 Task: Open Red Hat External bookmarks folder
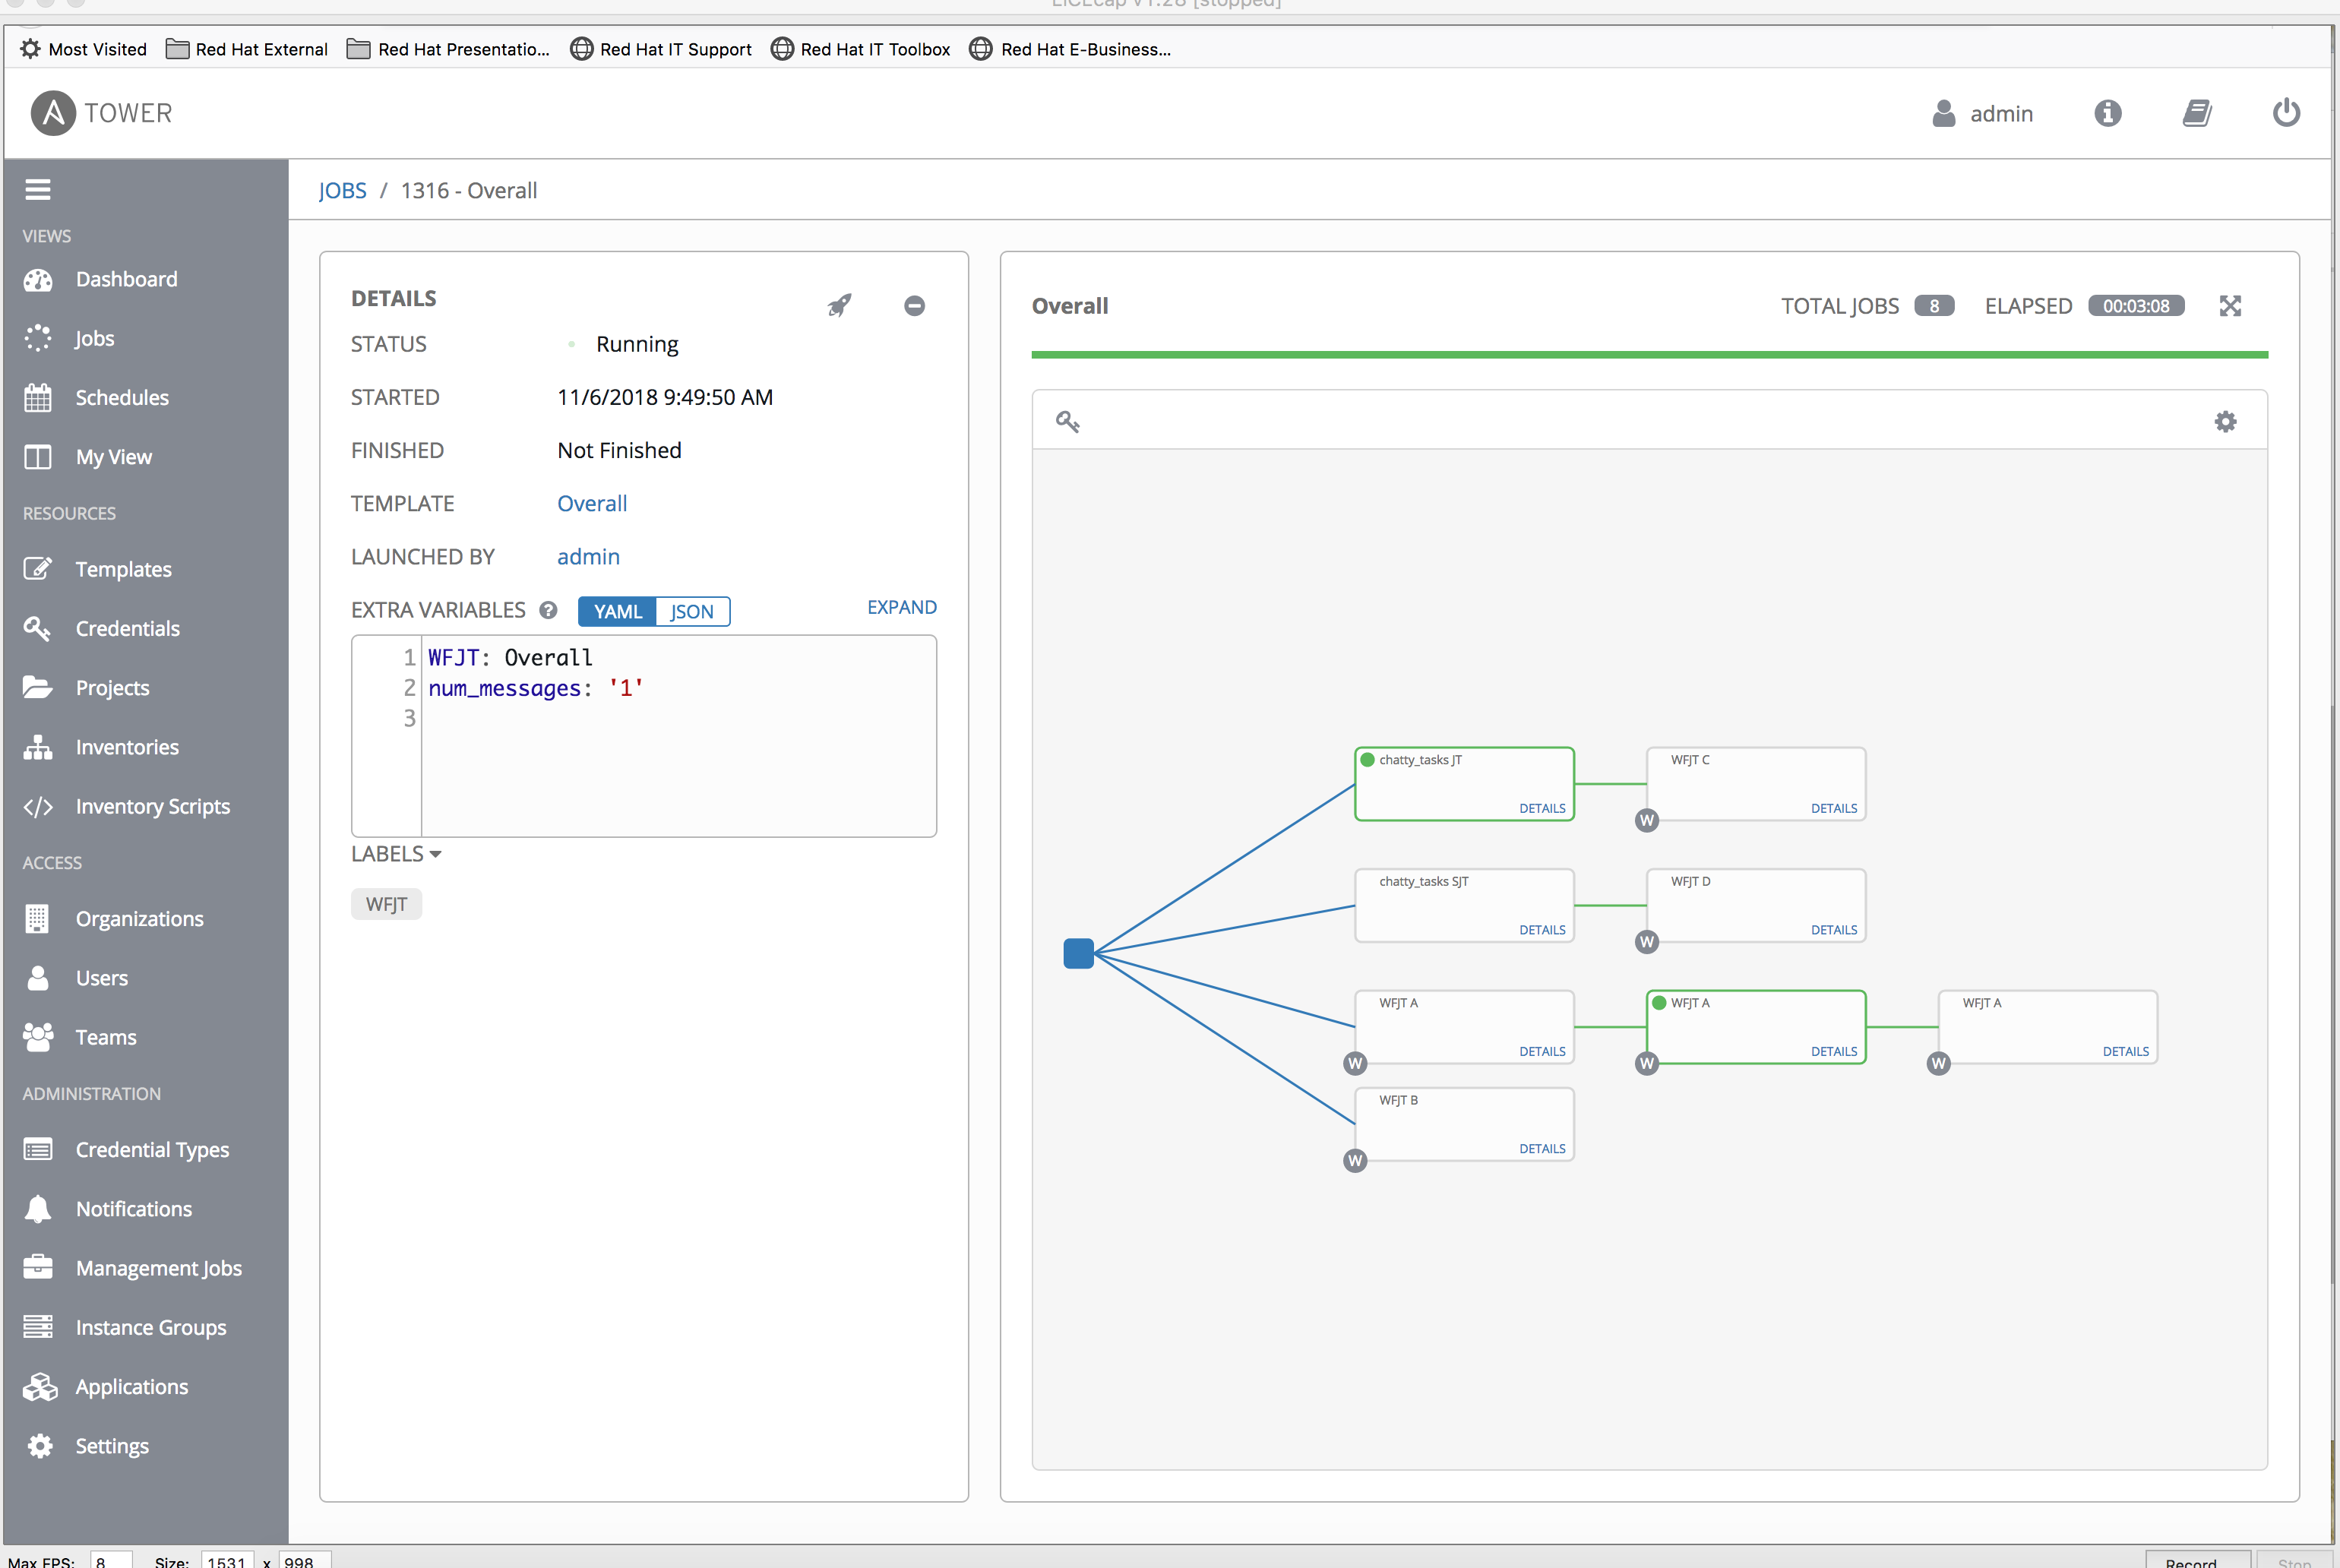(247, 49)
